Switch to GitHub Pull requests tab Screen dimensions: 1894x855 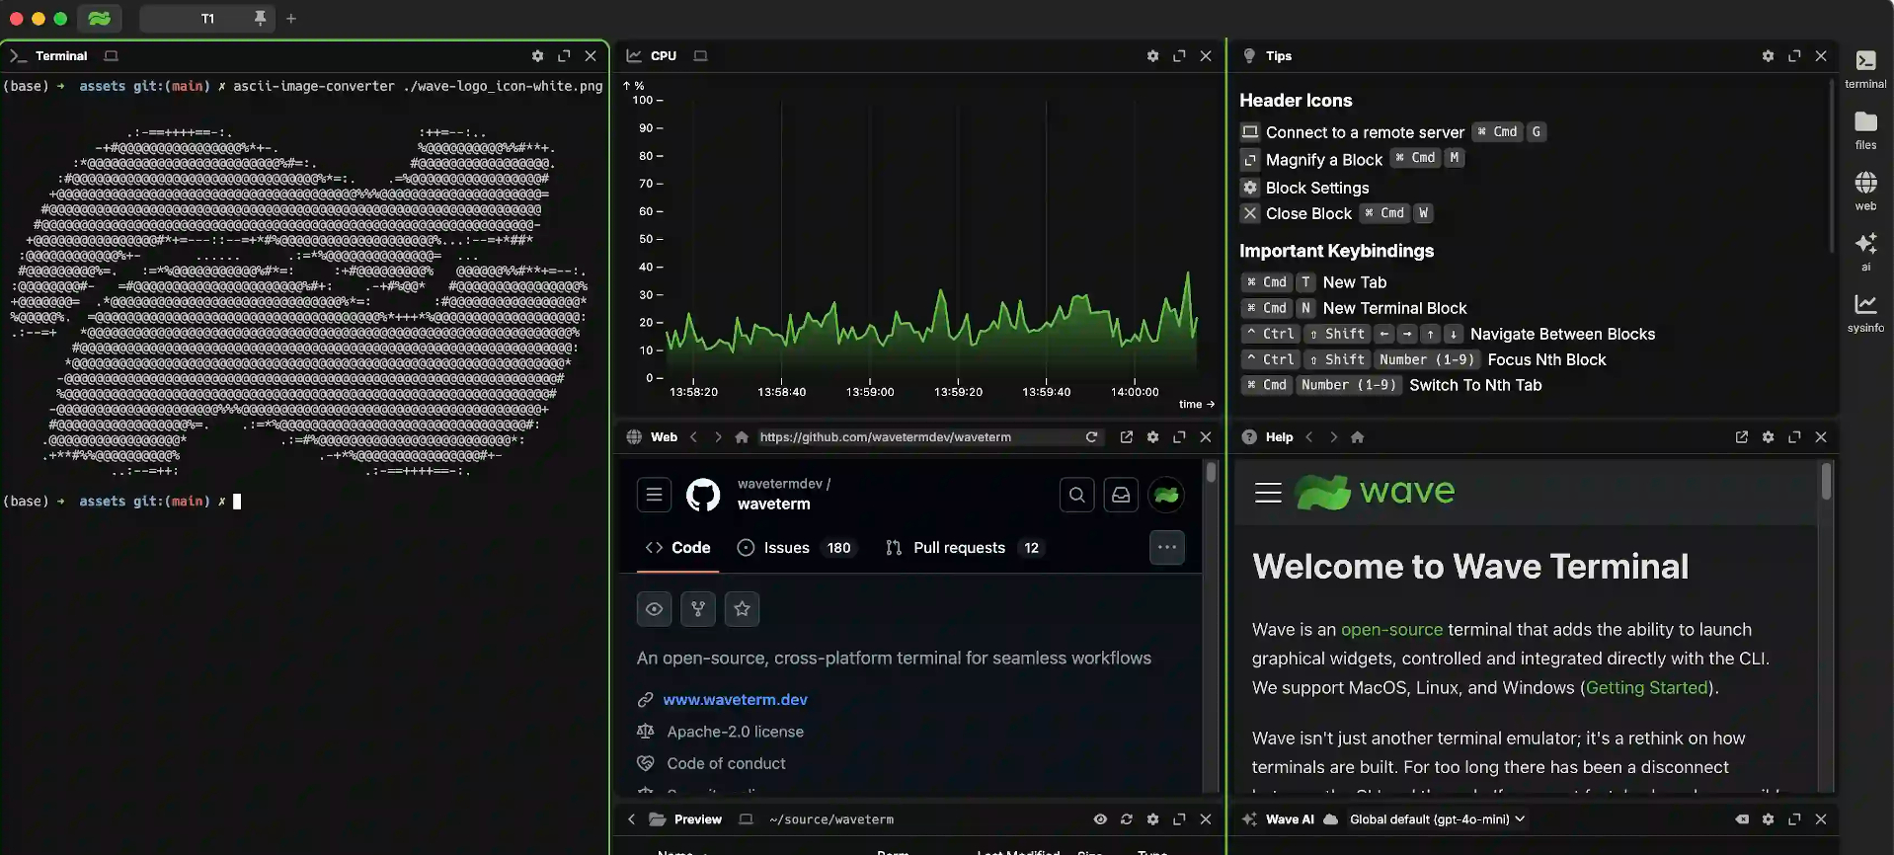pos(964,548)
